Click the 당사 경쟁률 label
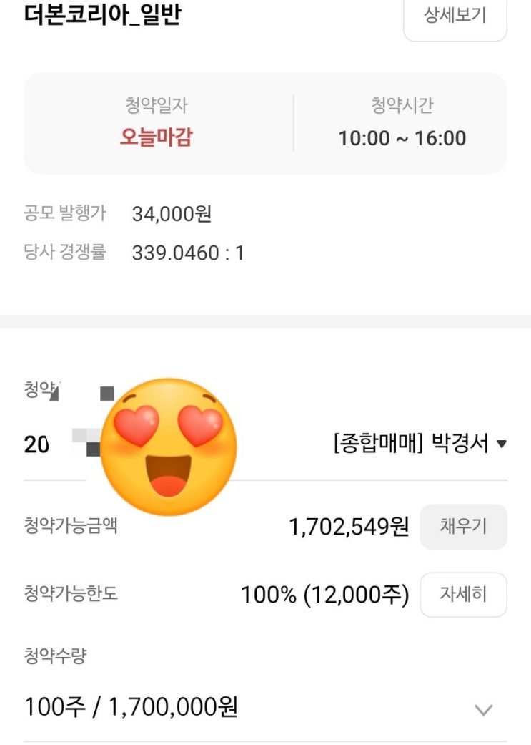 (x=65, y=252)
